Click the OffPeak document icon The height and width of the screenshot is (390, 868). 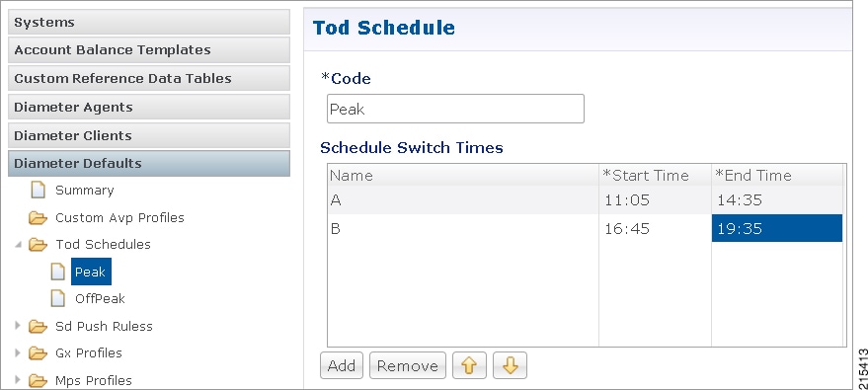58,299
